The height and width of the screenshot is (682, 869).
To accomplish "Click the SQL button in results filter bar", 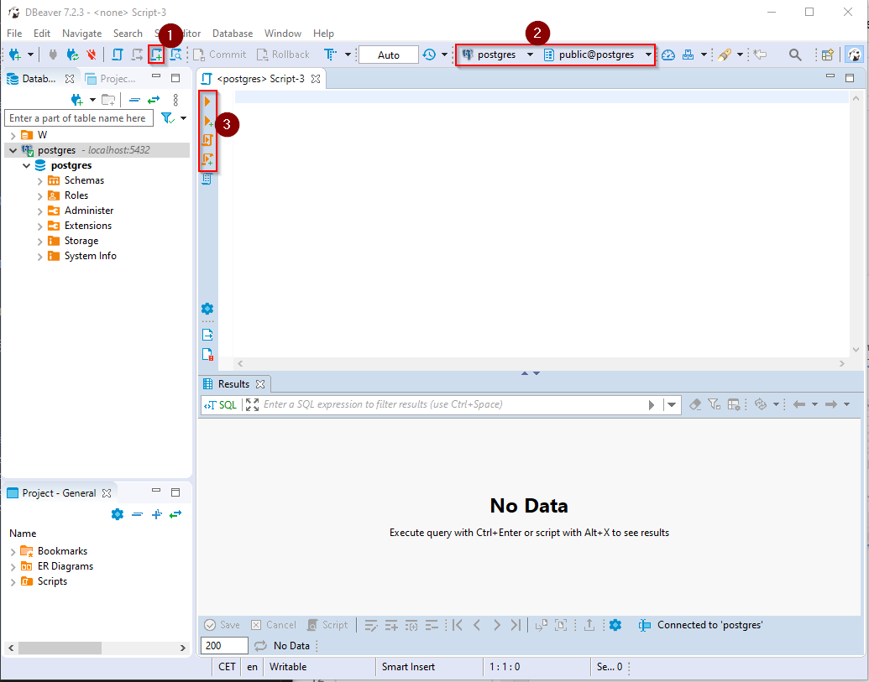I will 220,404.
